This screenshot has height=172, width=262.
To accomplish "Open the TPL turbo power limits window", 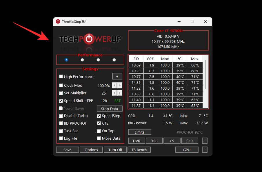I will (154, 140).
